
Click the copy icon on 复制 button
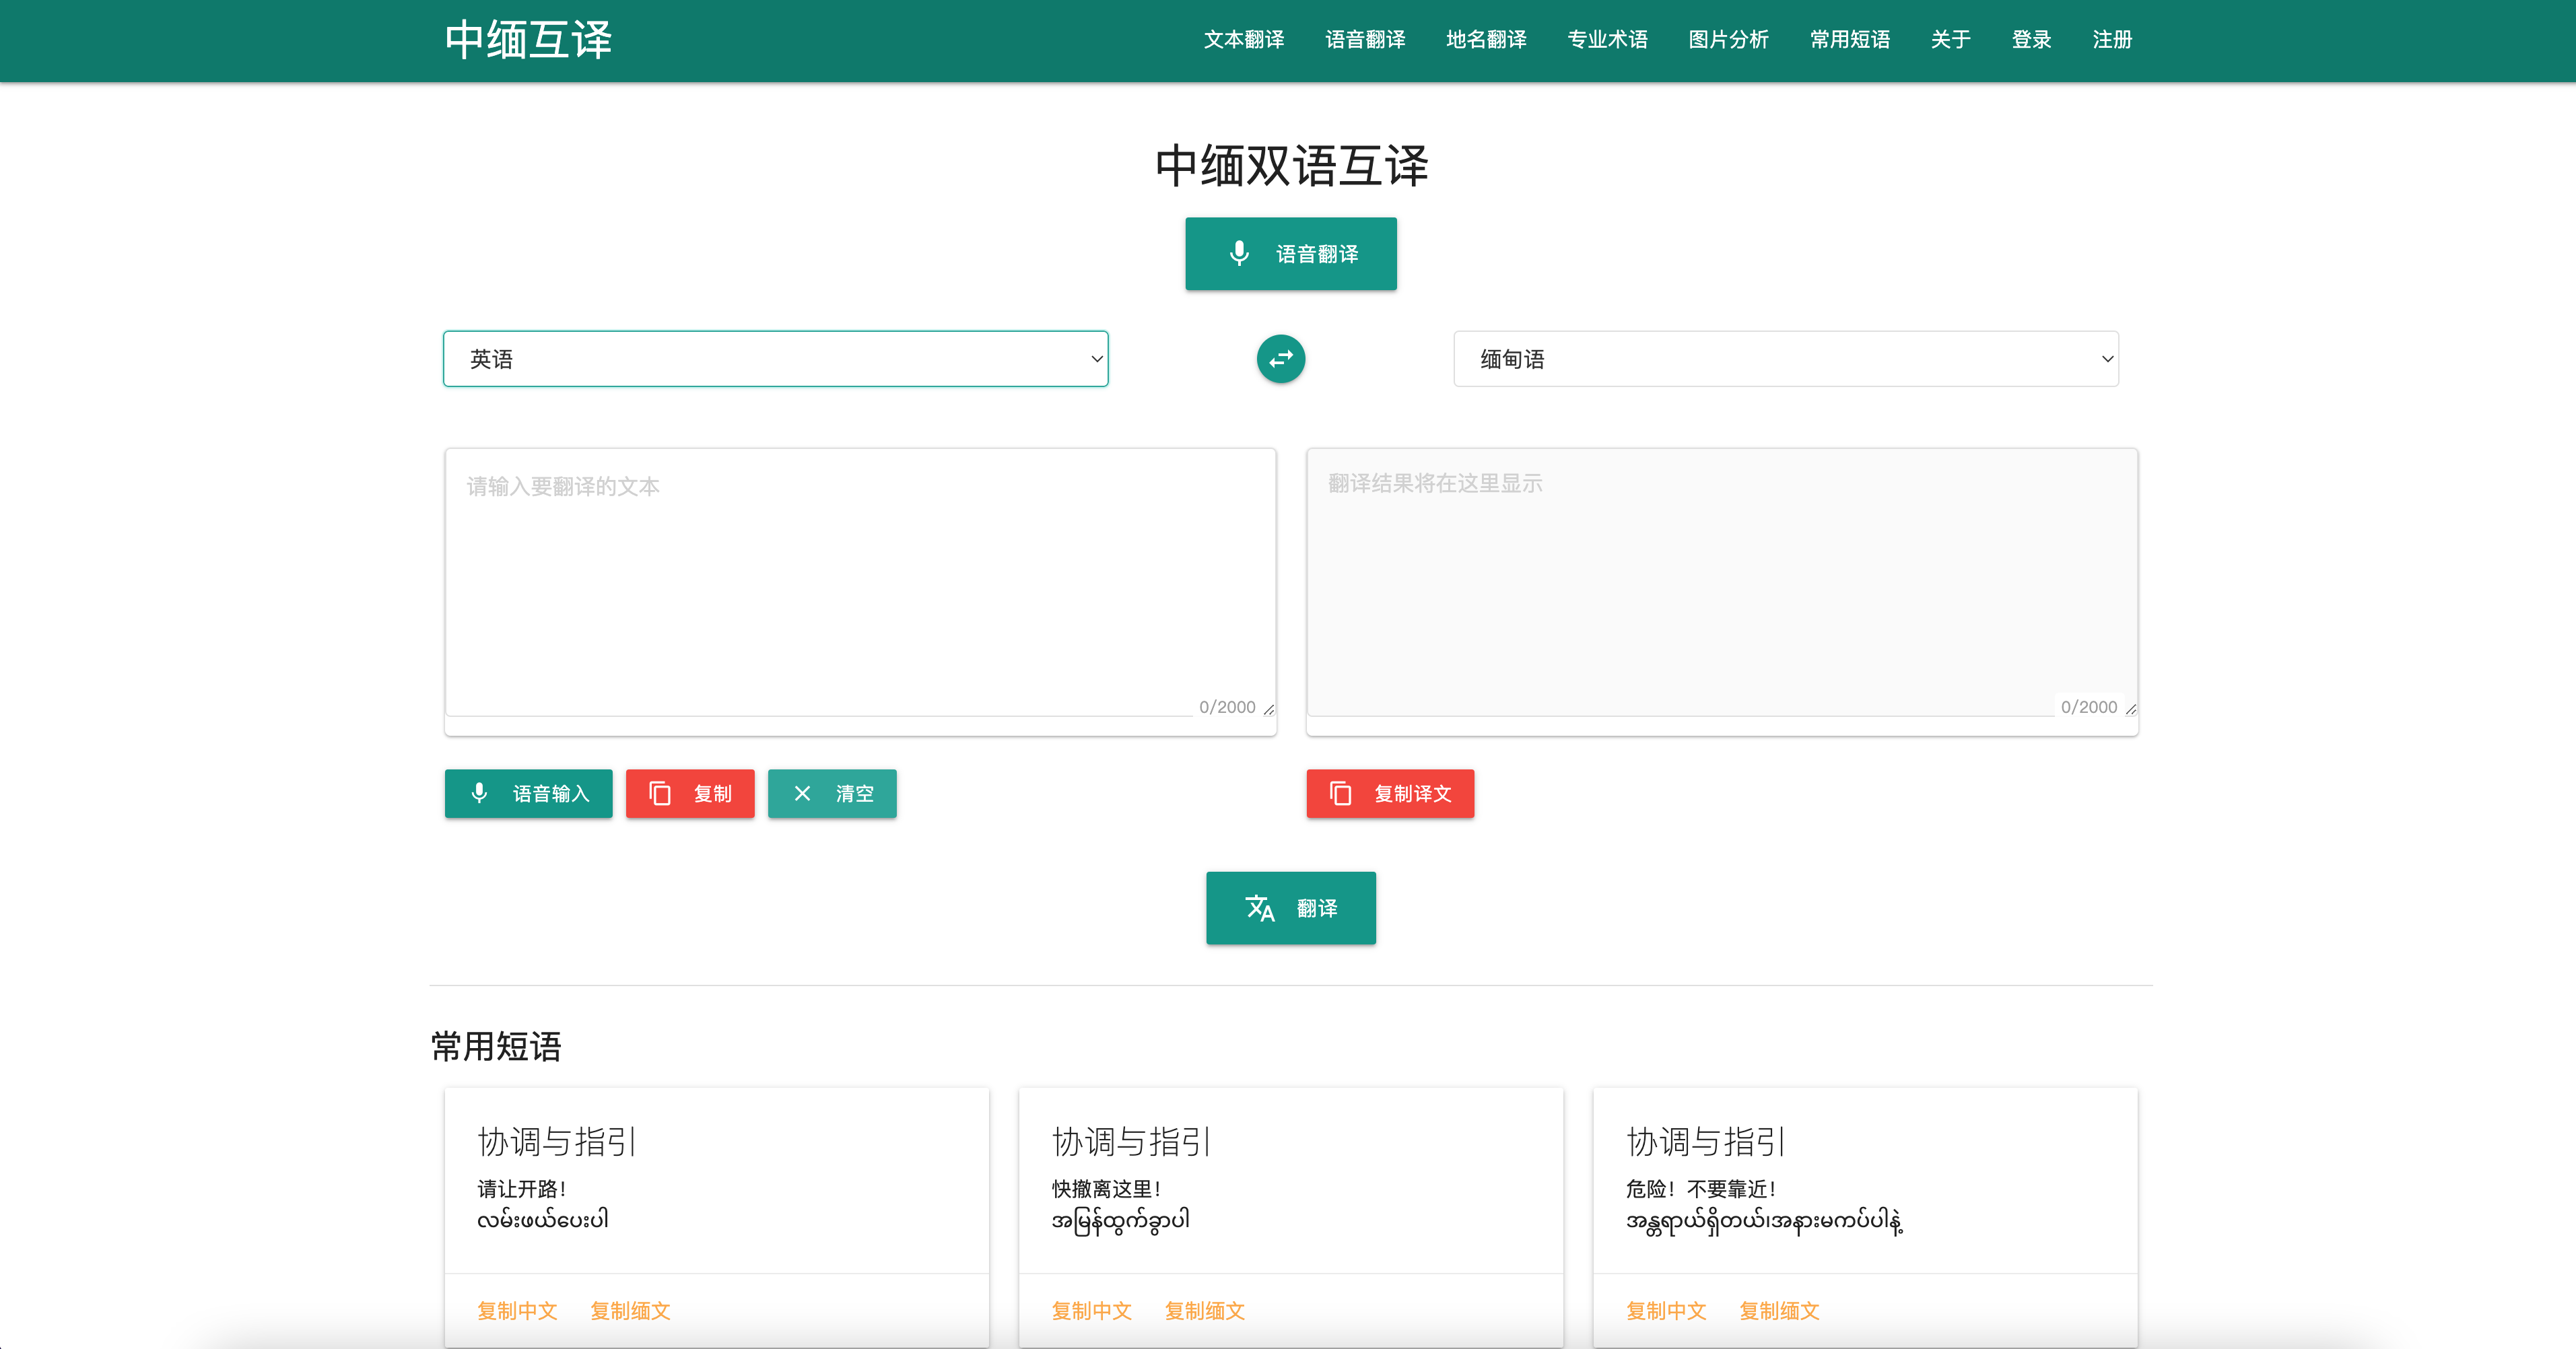point(660,793)
